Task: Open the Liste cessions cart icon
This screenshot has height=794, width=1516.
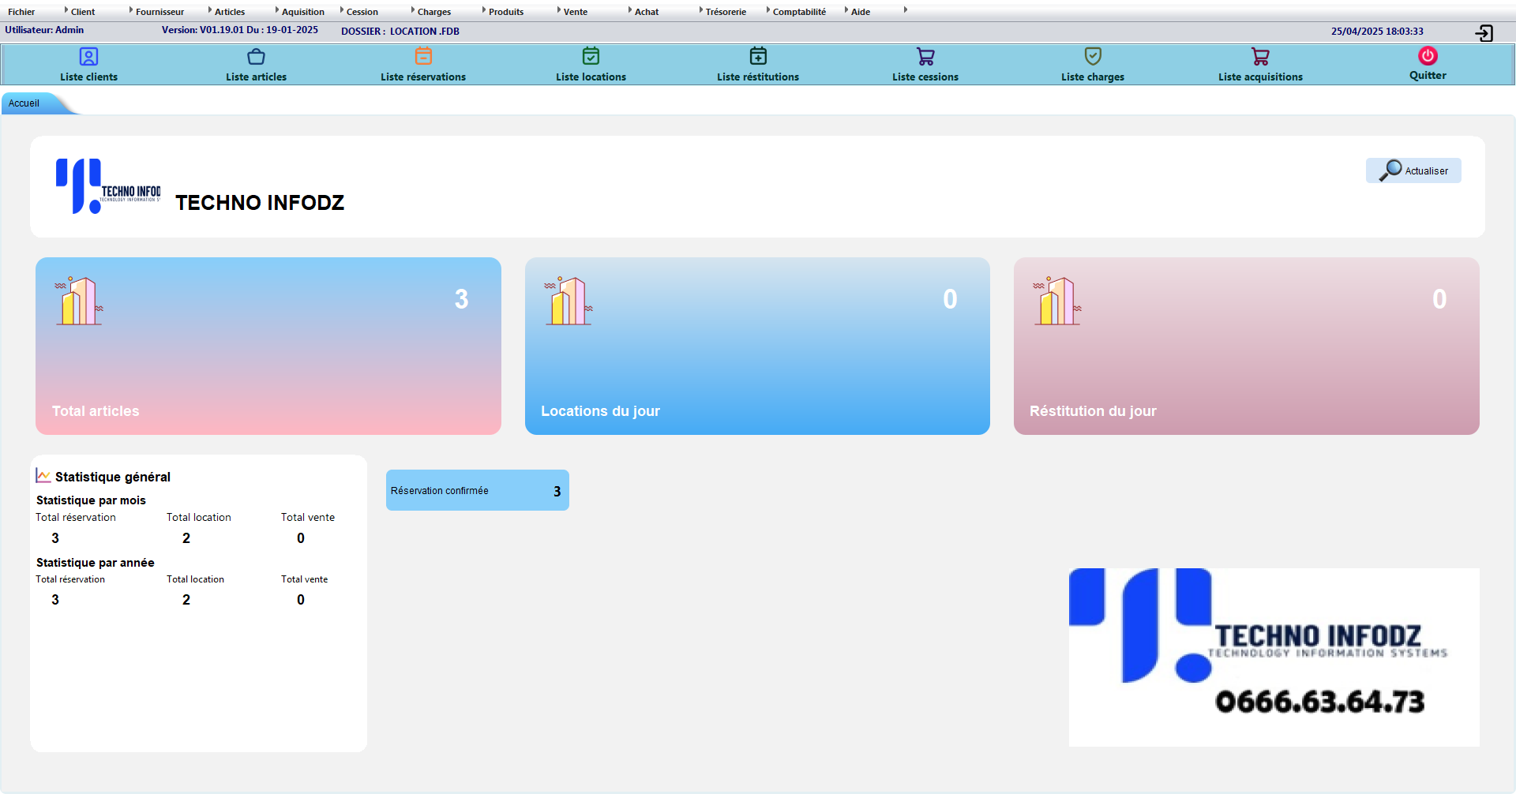Action: [925, 57]
